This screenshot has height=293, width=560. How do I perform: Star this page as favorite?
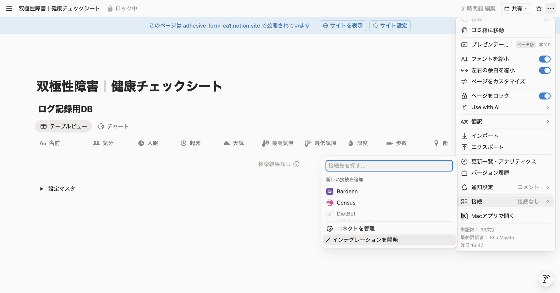pos(539,9)
